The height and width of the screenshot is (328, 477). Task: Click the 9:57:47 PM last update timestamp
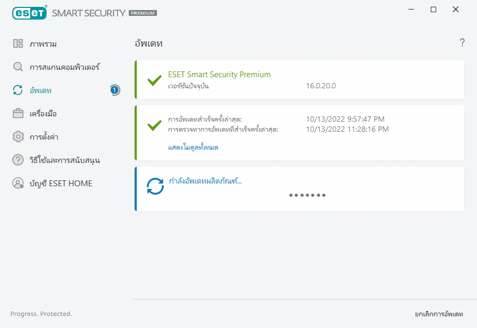(x=345, y=120)
